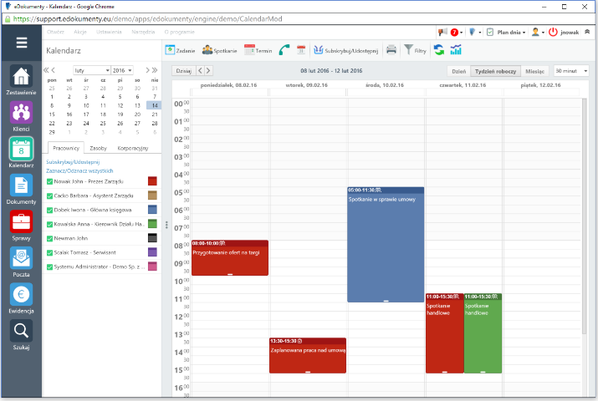Open the 30 minut interval dropdown
The width and height of the screenshot is (598, 401).
point(571,71)
